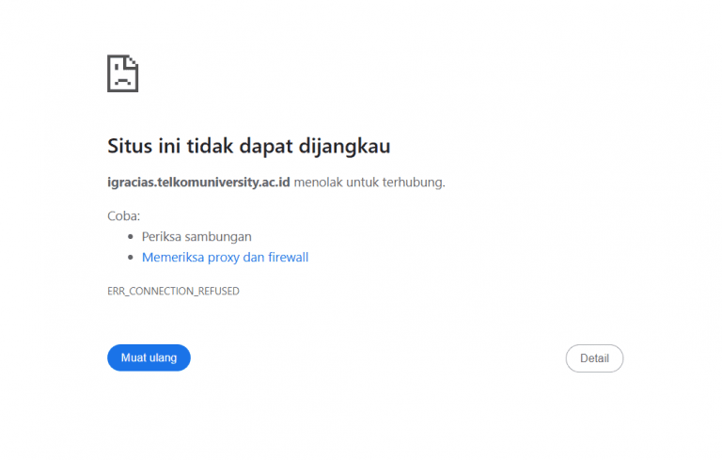
Task: Click the igracias part of the domain
Action: click(x=133, y=182)
